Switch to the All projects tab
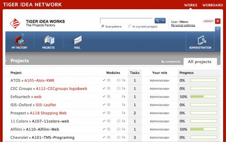Viewport: 226px width, 142px height. [200, 62]
